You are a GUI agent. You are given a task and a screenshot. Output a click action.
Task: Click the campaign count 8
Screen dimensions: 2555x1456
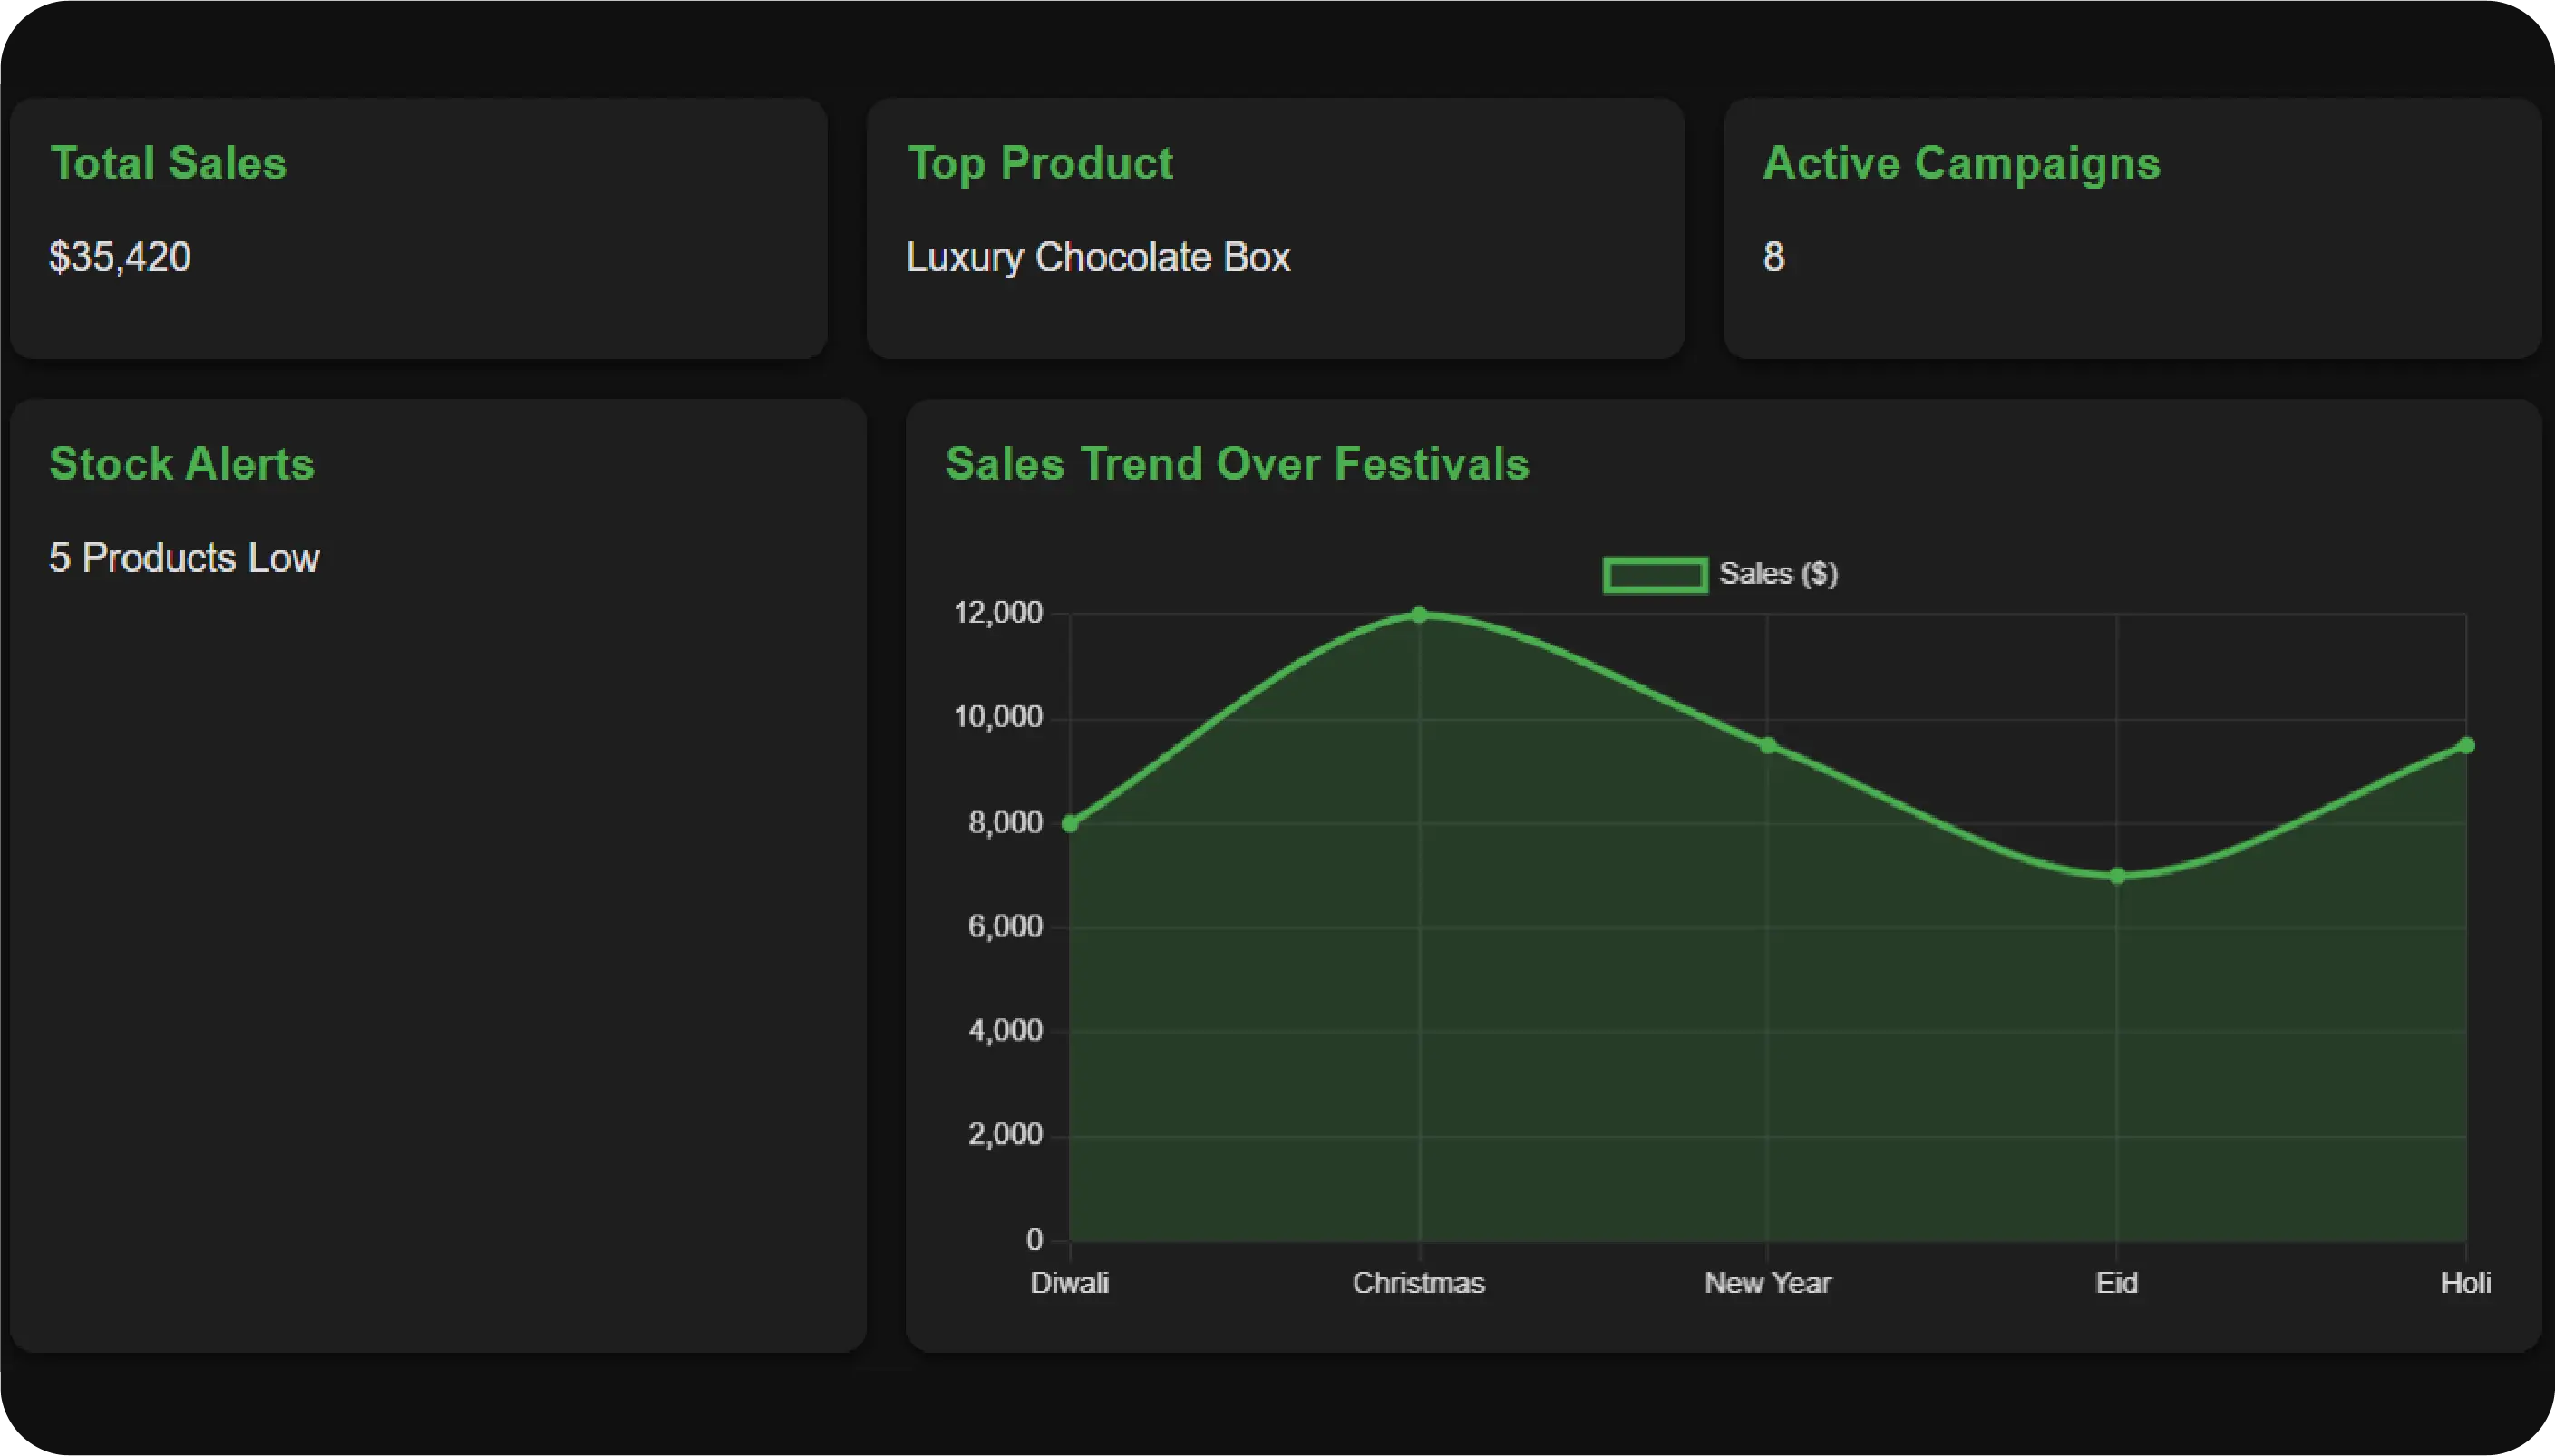click(x=1773, y=257)
